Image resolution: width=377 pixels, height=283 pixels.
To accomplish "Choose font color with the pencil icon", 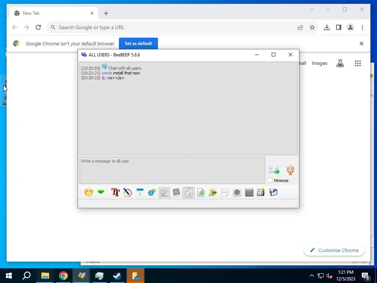I will (x=128, y=192).
